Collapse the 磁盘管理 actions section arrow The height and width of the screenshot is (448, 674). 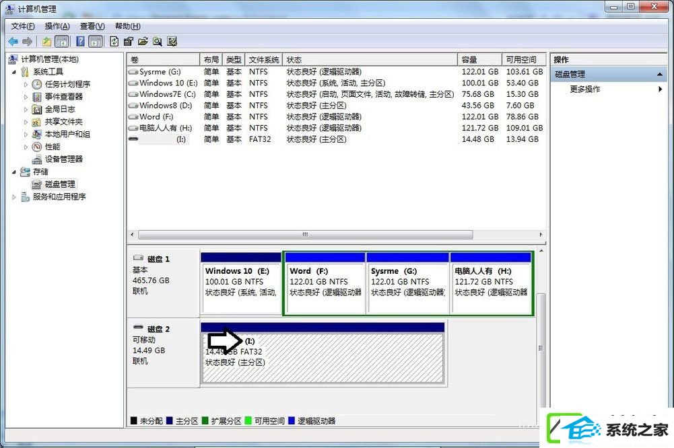click(x=660, y=74)
